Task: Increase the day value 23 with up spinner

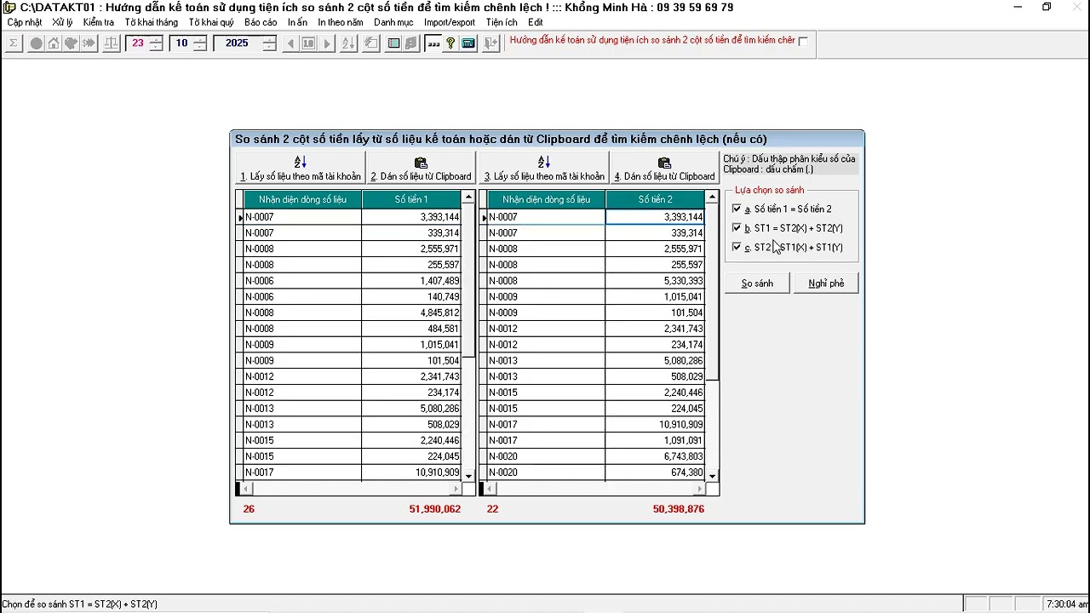Action: (x=156, y=39)
